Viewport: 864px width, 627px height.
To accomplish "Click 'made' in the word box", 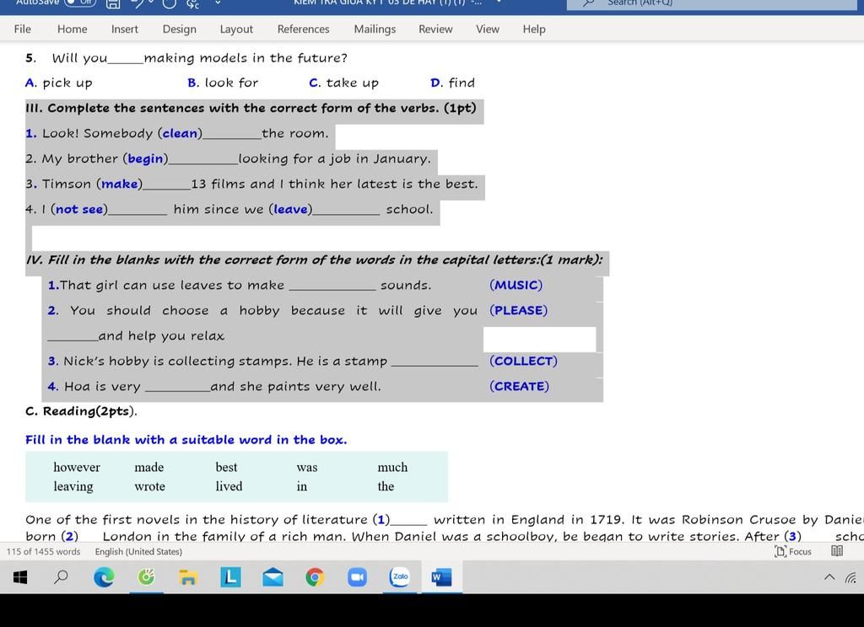I will [x=148, y=468].
